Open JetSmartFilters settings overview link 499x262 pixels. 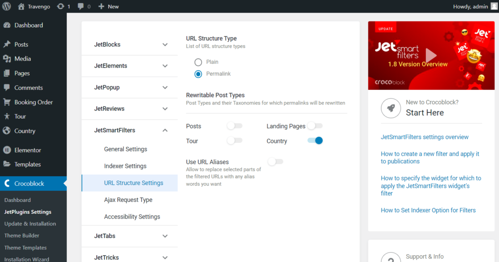click(424, 137)
